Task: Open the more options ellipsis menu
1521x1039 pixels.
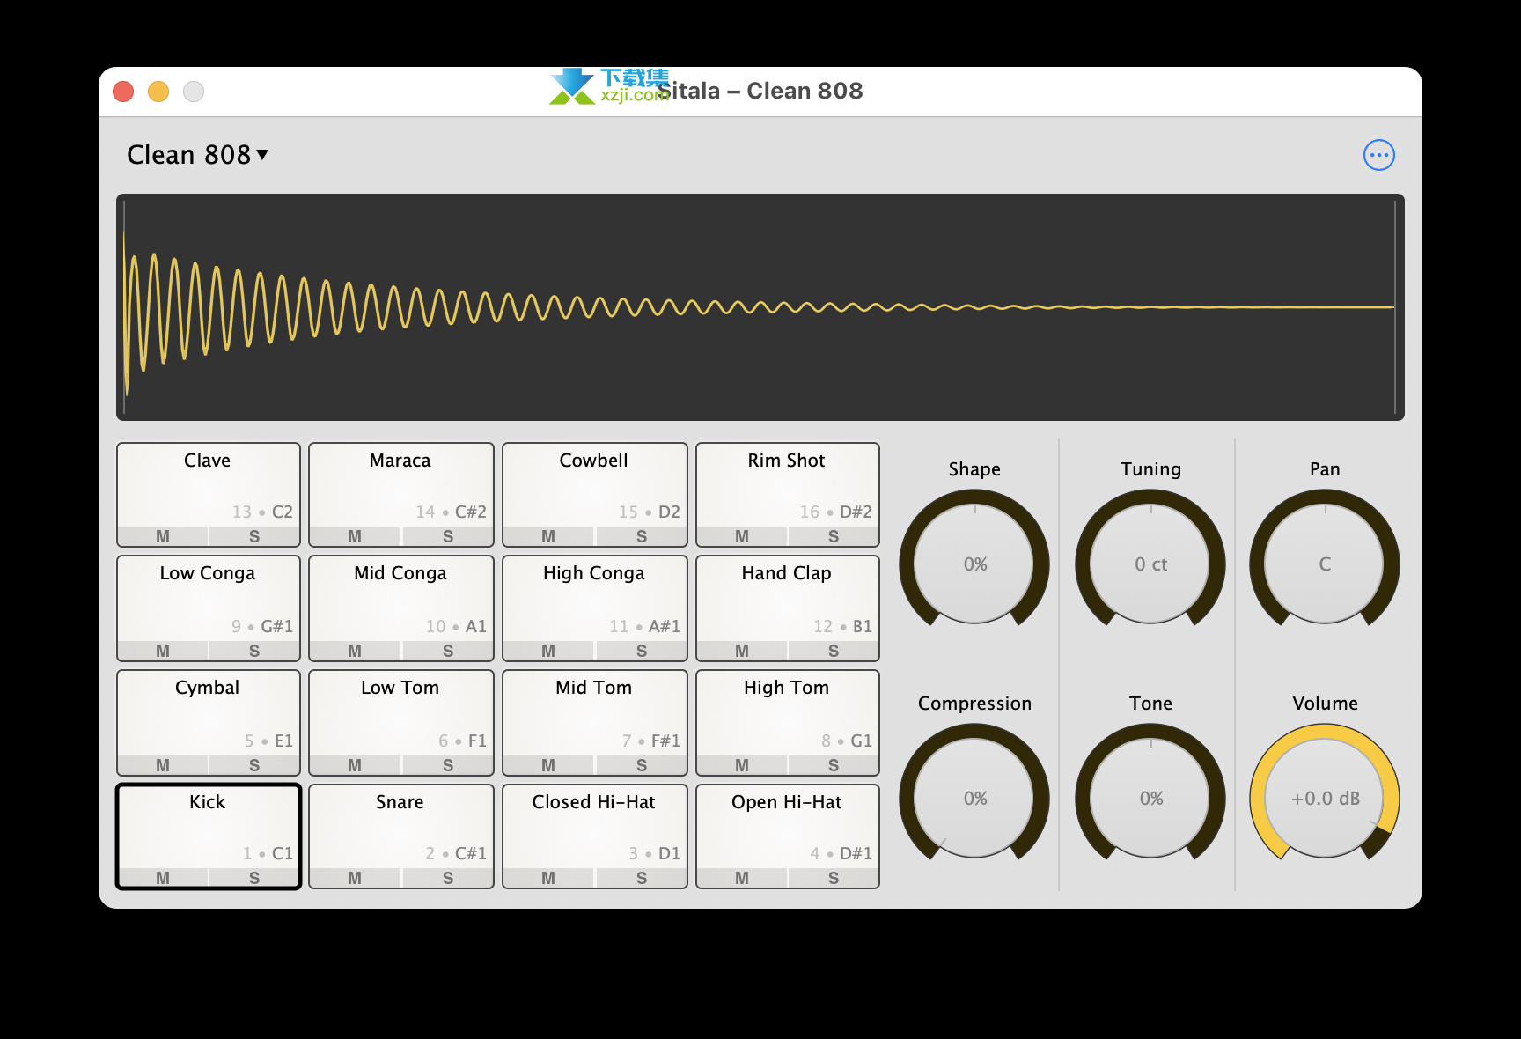Action: [x=1378, y=155]
